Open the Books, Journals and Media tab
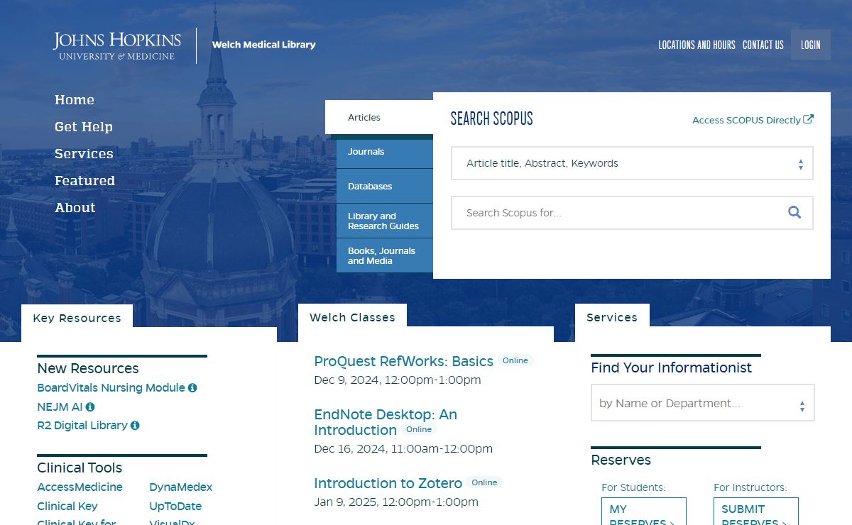 coord(385,256)
